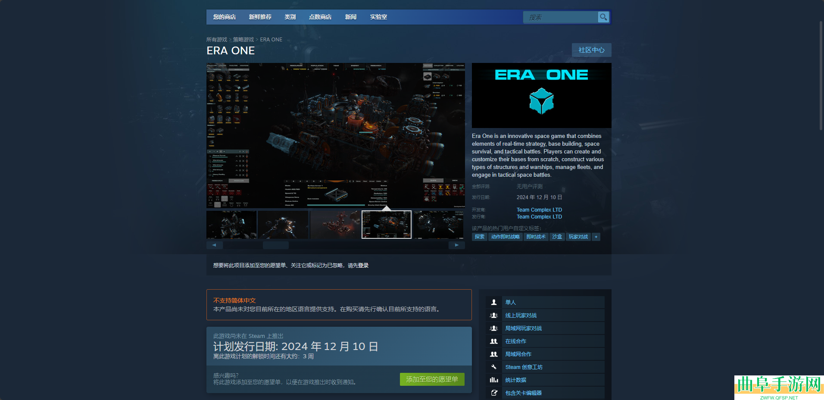
Task: Select 即时战术 tag
Action: pos(536,237)
